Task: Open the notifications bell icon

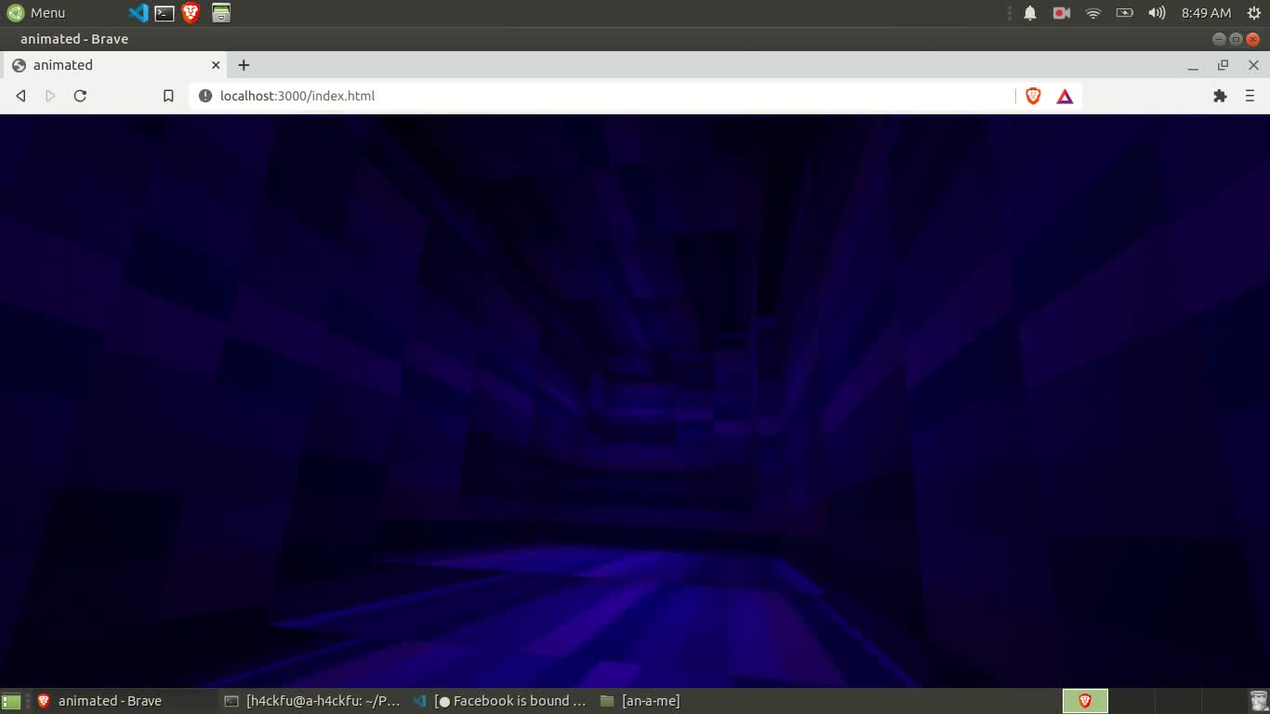Action: pos(1030,13)
